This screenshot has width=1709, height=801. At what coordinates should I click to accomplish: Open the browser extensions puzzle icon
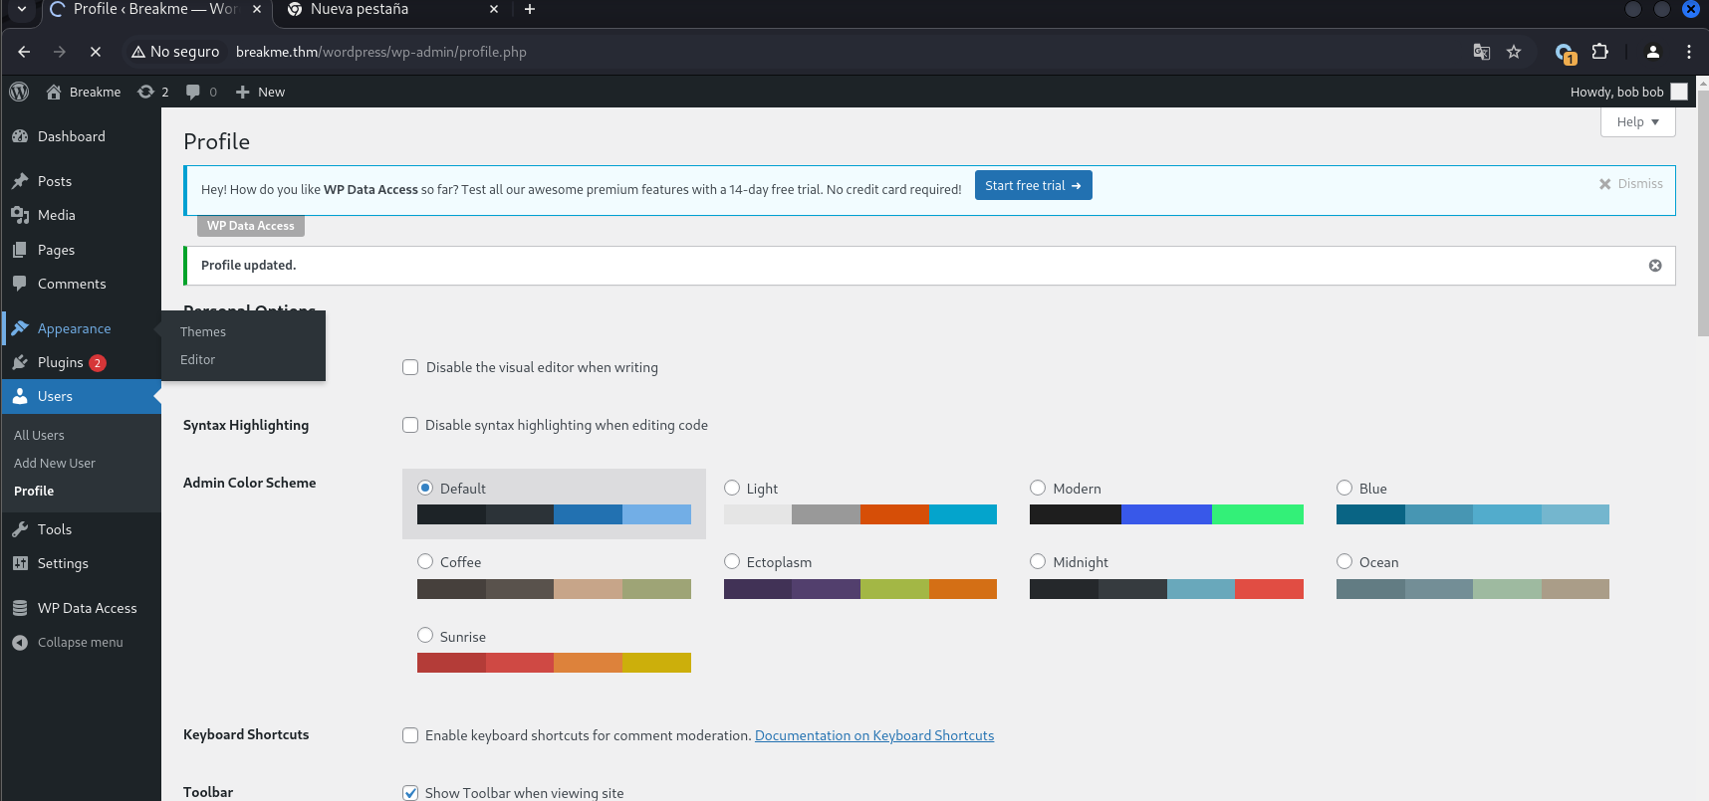1600,52
